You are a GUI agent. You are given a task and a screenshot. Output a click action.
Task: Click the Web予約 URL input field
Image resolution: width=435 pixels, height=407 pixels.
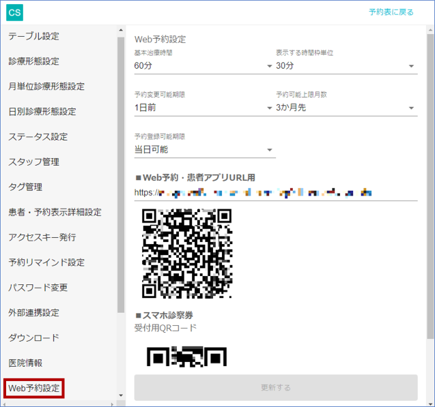coord(275,193)
